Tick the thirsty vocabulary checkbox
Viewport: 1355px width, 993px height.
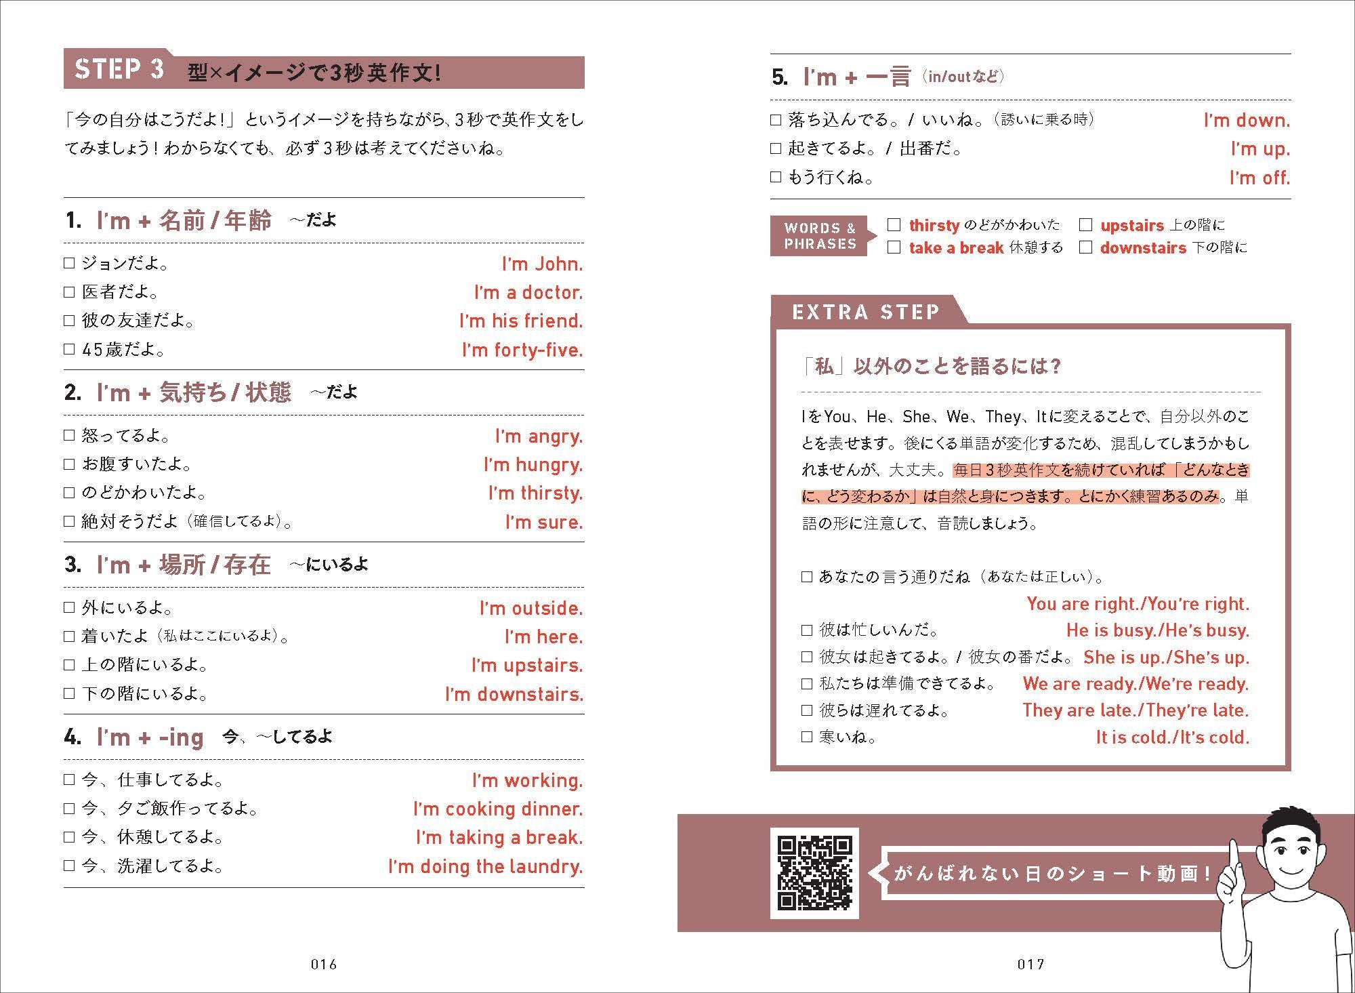(894, 225)
